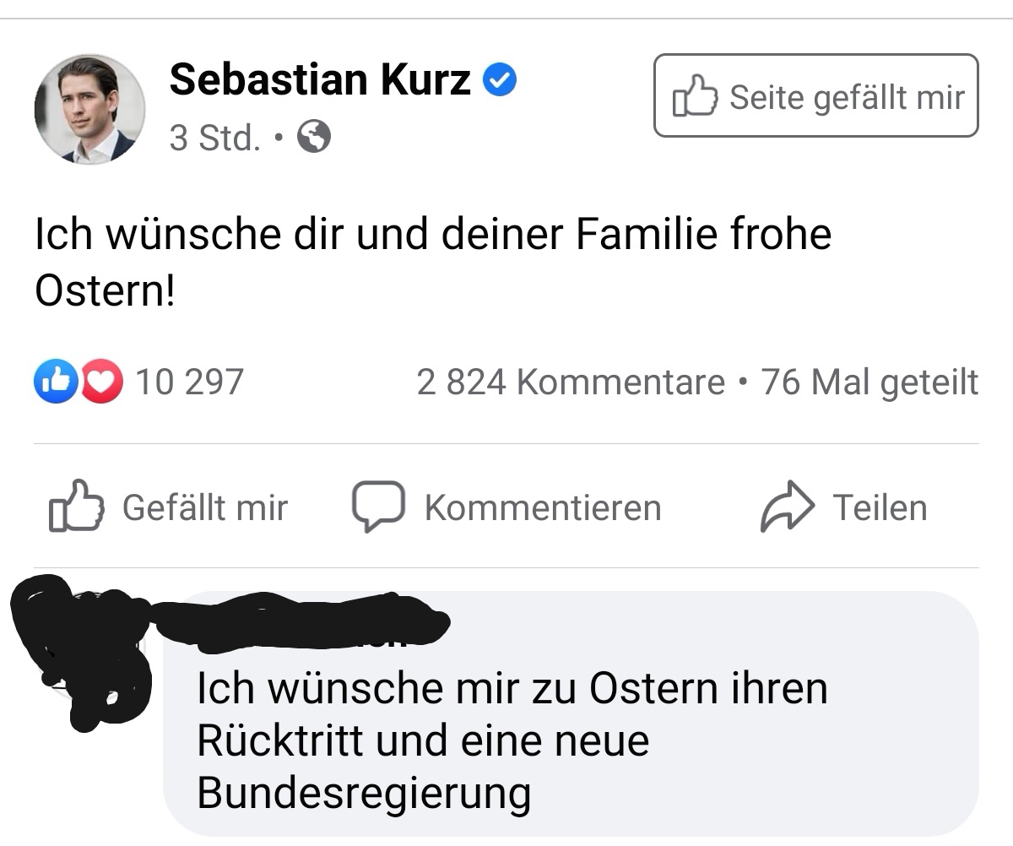Click the red heart reaction icon
Image resolution: width=1013 pixels, height=846 pixels.
pyautogui.click(x=101, y=382)
